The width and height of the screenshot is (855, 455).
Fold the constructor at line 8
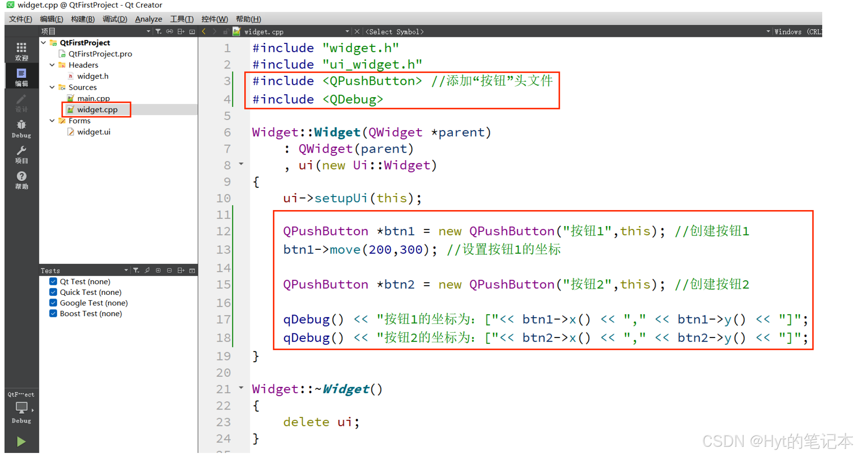[x=241, y=164]
